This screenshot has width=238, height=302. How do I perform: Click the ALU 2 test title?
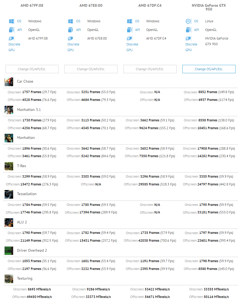tap(22, 222)
